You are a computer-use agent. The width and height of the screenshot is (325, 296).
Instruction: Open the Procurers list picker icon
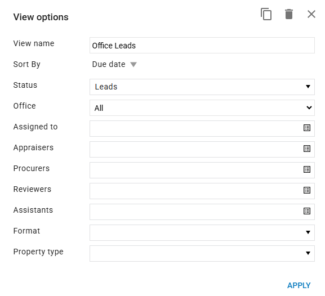coord(307,169)
